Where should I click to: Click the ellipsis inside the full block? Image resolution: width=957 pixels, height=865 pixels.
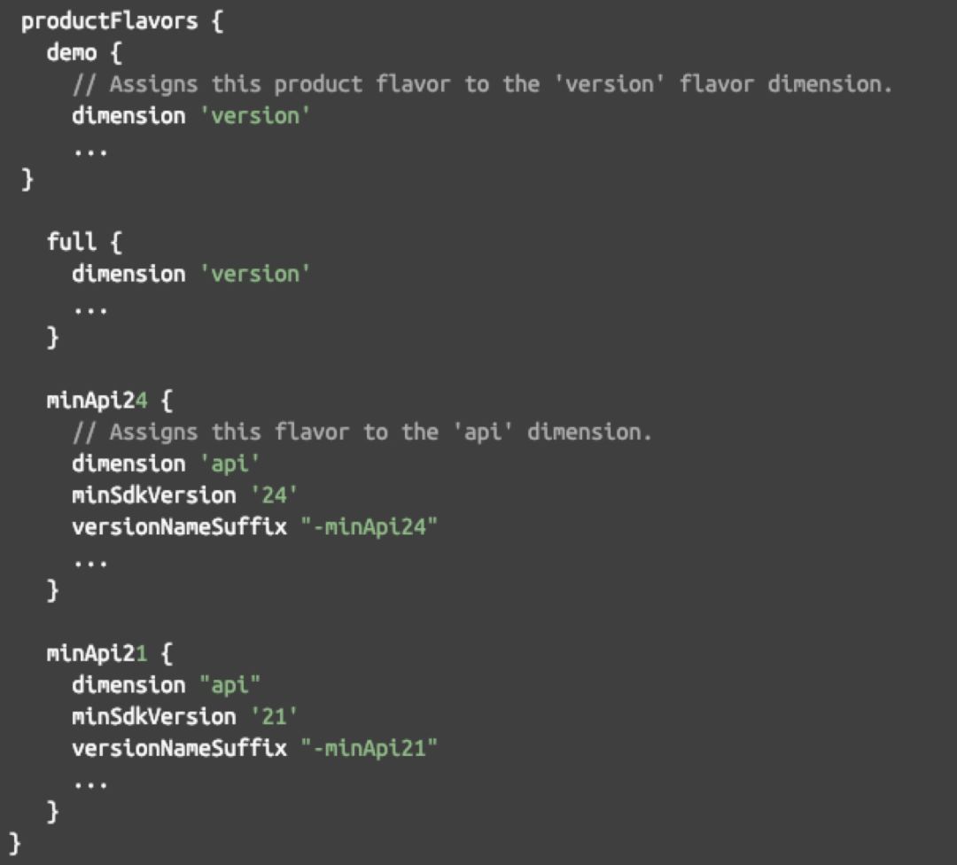[90, 308]
